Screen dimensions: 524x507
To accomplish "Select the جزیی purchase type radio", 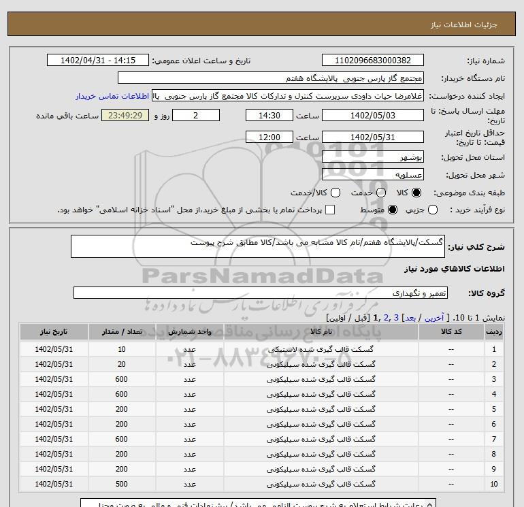I will tap(433, 210).
